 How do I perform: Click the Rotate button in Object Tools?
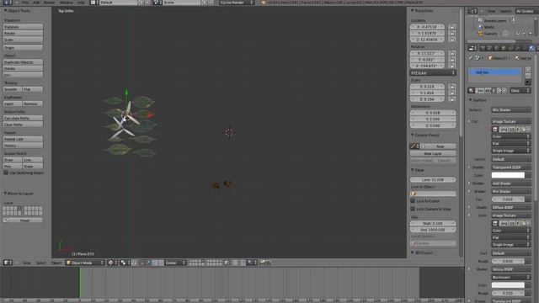tap(23, 34)
